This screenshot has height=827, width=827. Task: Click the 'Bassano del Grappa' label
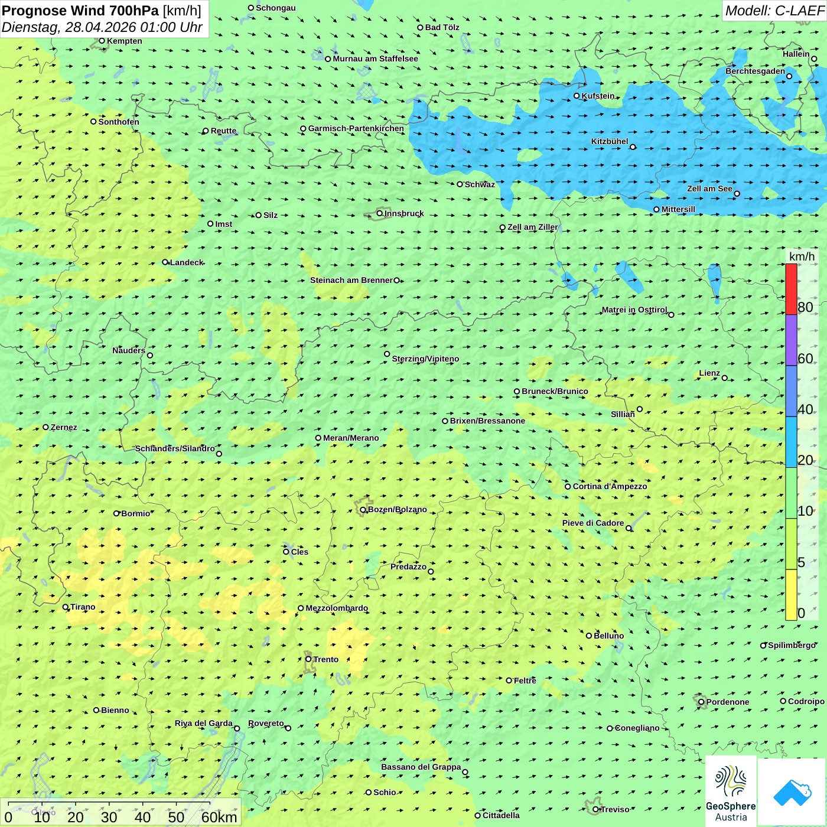[421, 767]
